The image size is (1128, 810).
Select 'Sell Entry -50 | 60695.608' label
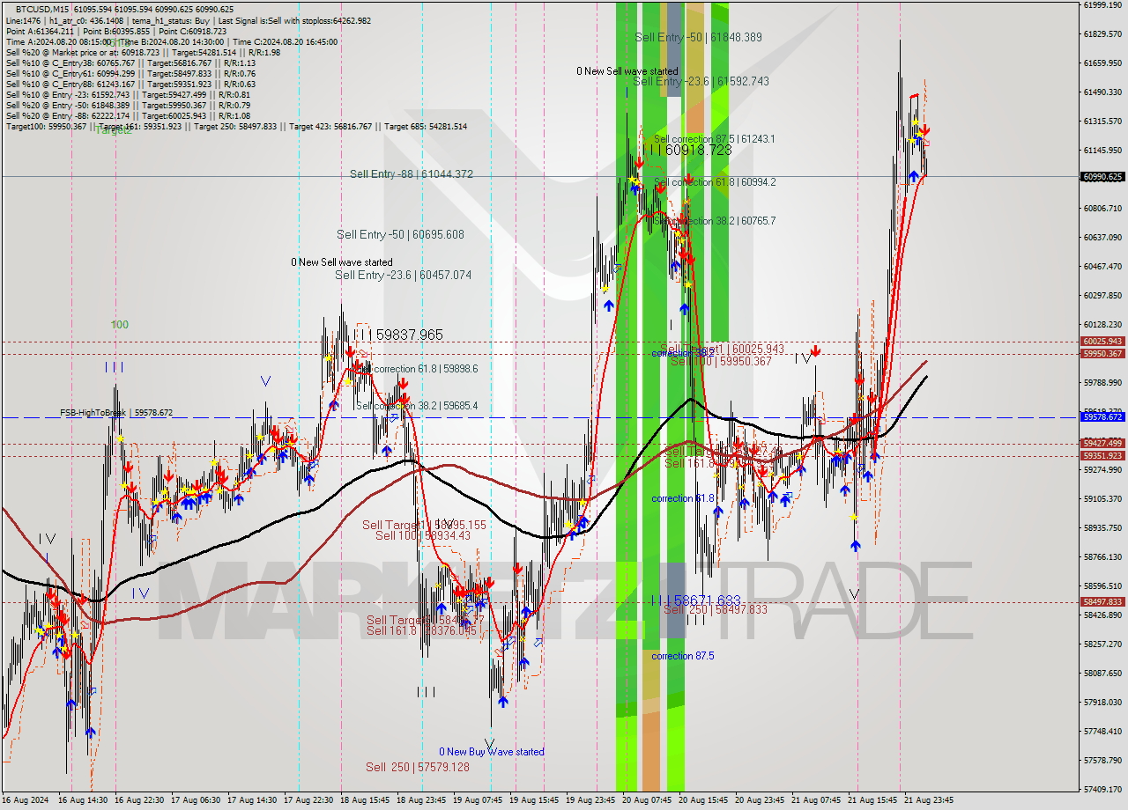tap(400, 235)
